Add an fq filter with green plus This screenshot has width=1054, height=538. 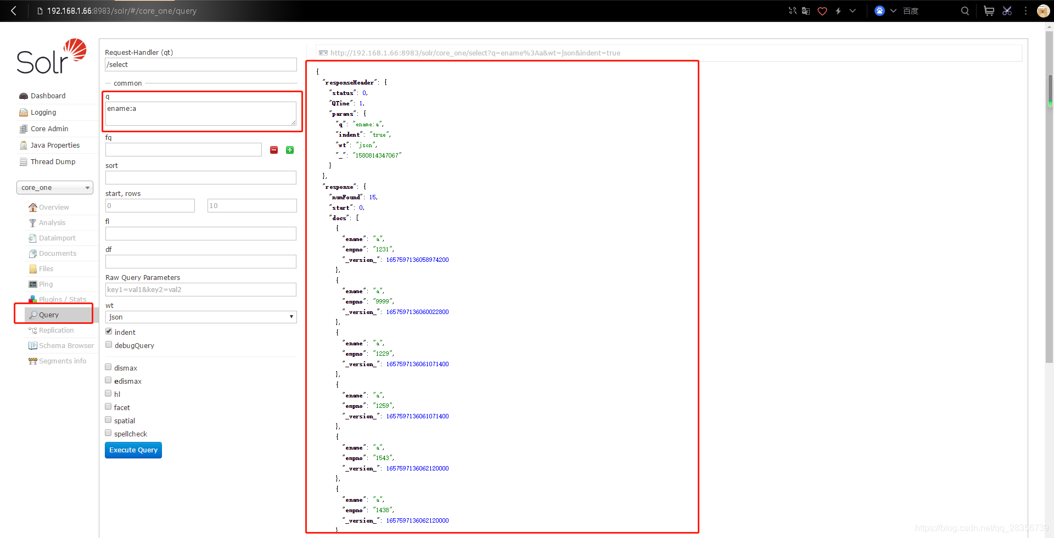click(290, 150)
